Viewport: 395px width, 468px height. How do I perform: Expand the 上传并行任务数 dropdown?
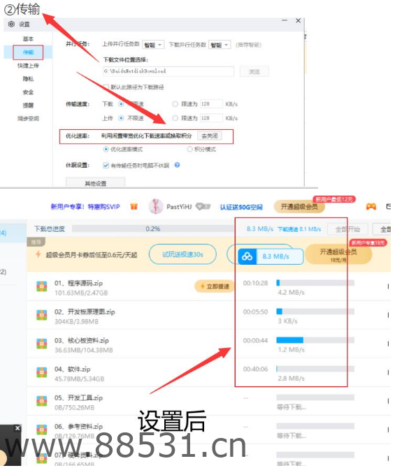pyautogui.click(x=153, y=45)
